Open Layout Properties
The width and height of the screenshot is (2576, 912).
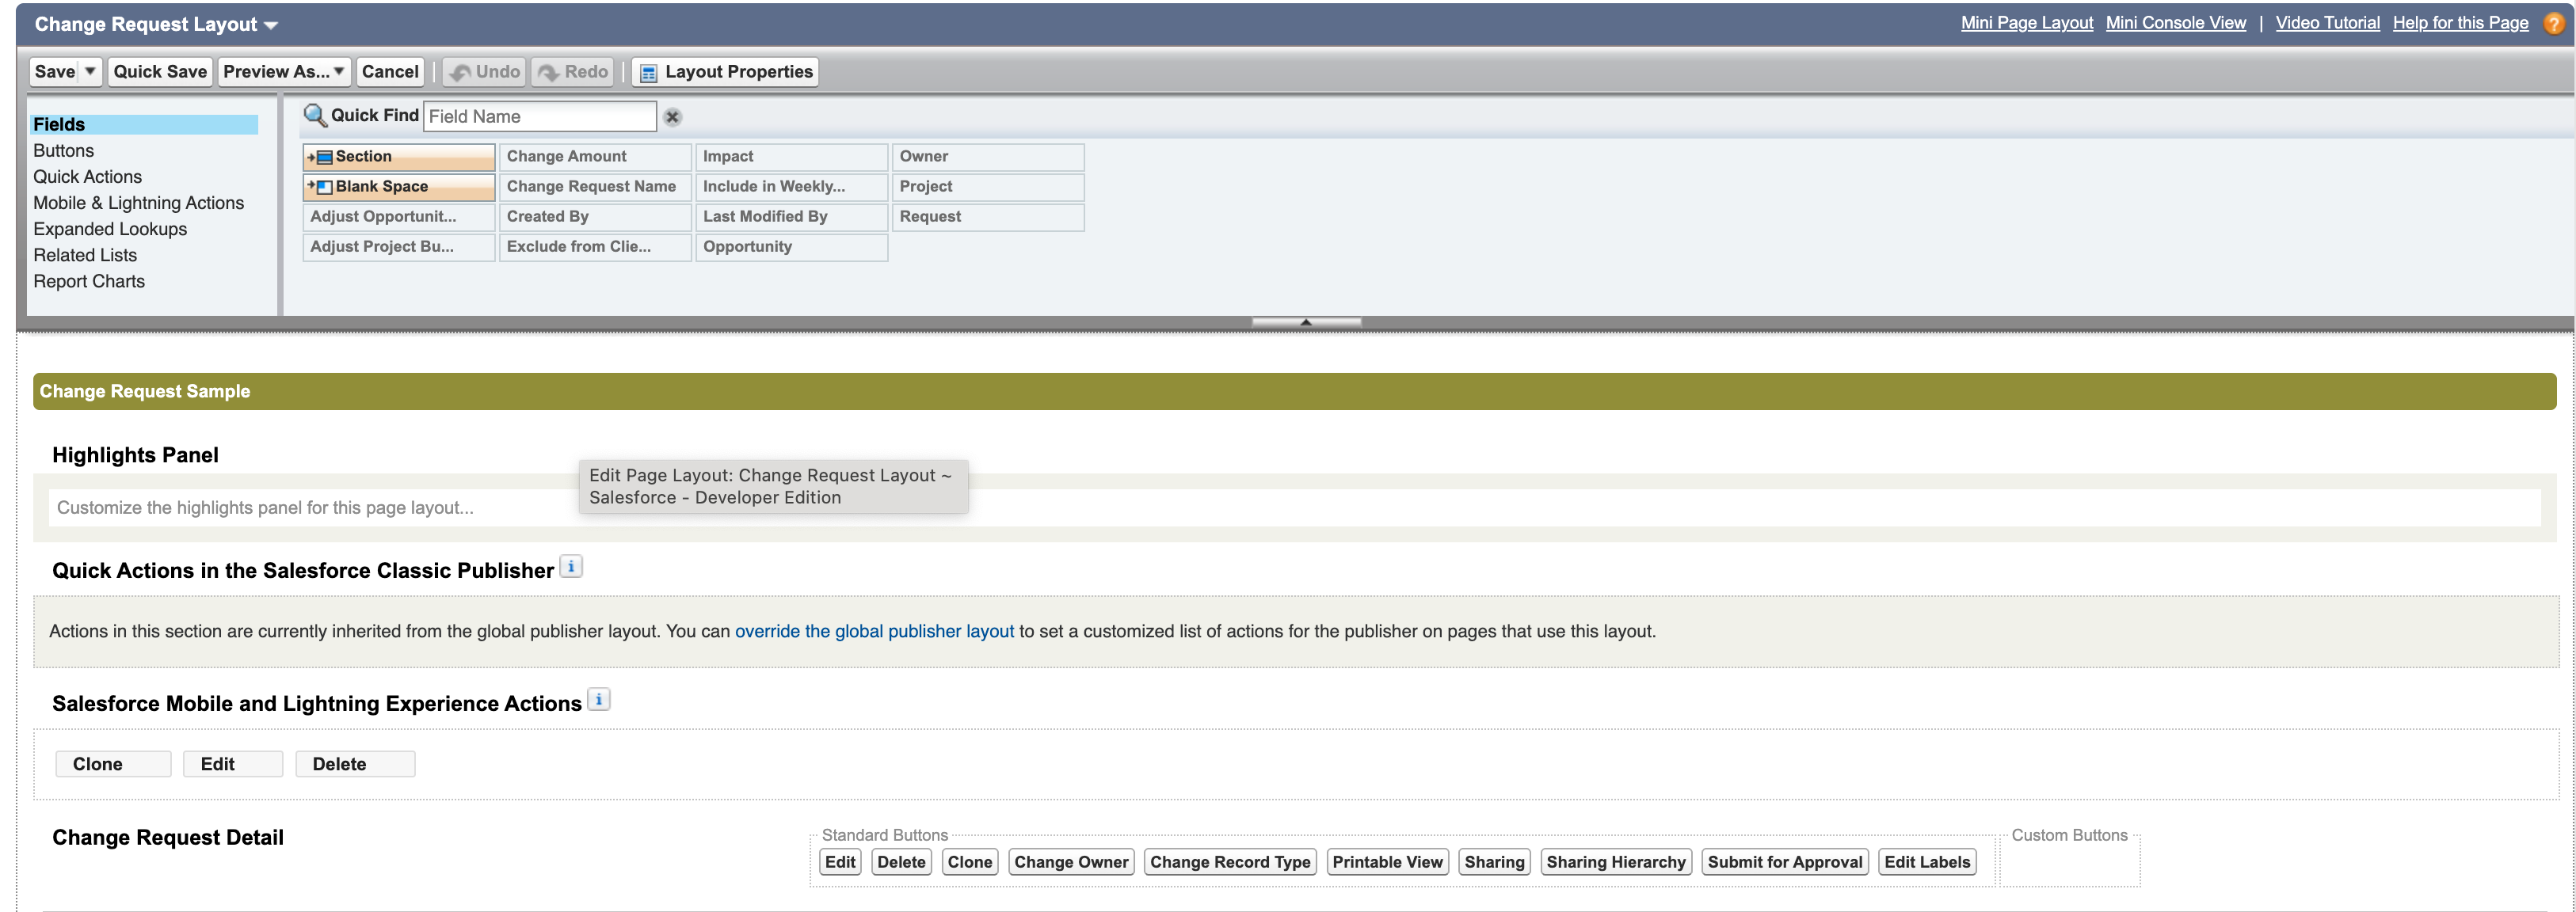(726, 72)
